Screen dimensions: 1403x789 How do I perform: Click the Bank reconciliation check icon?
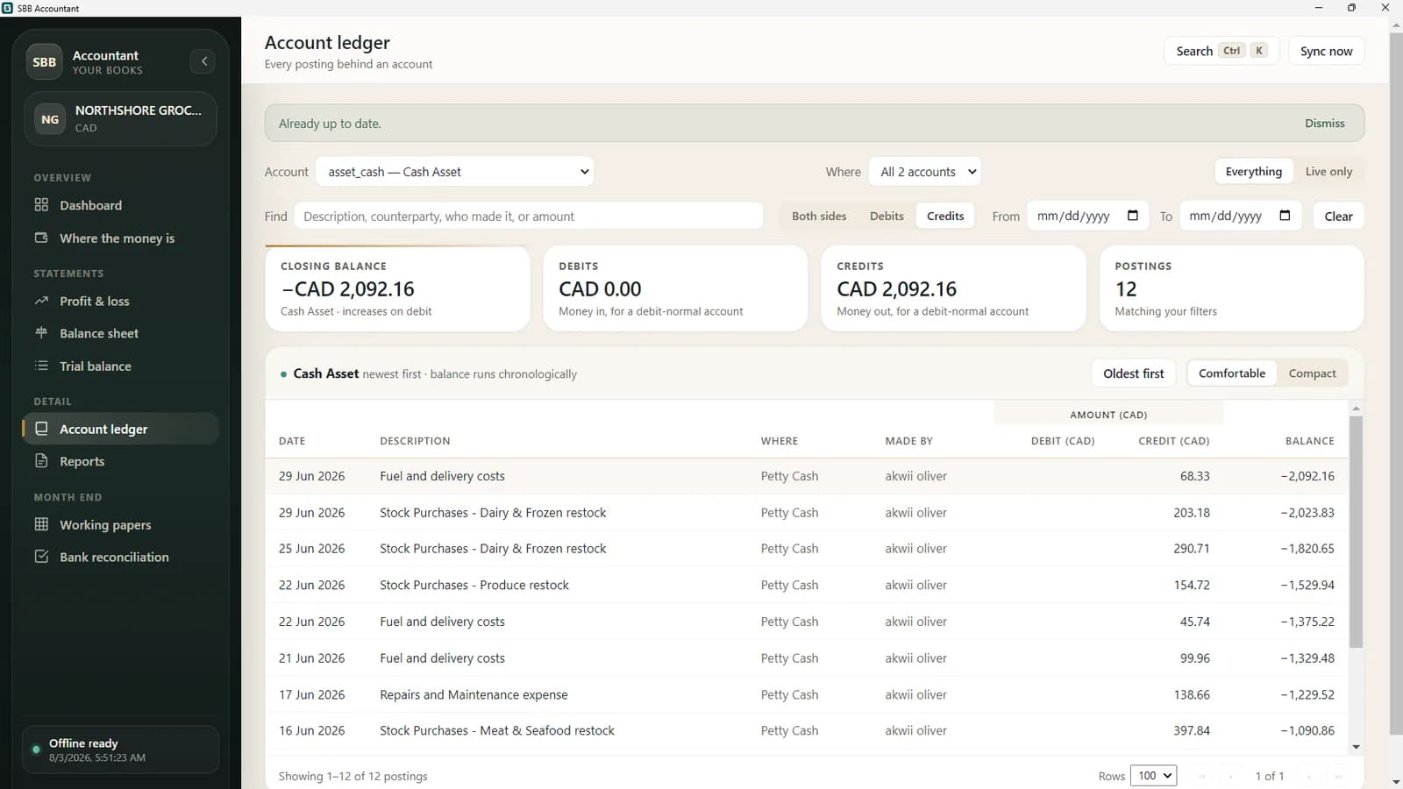[x=41, y=557]
